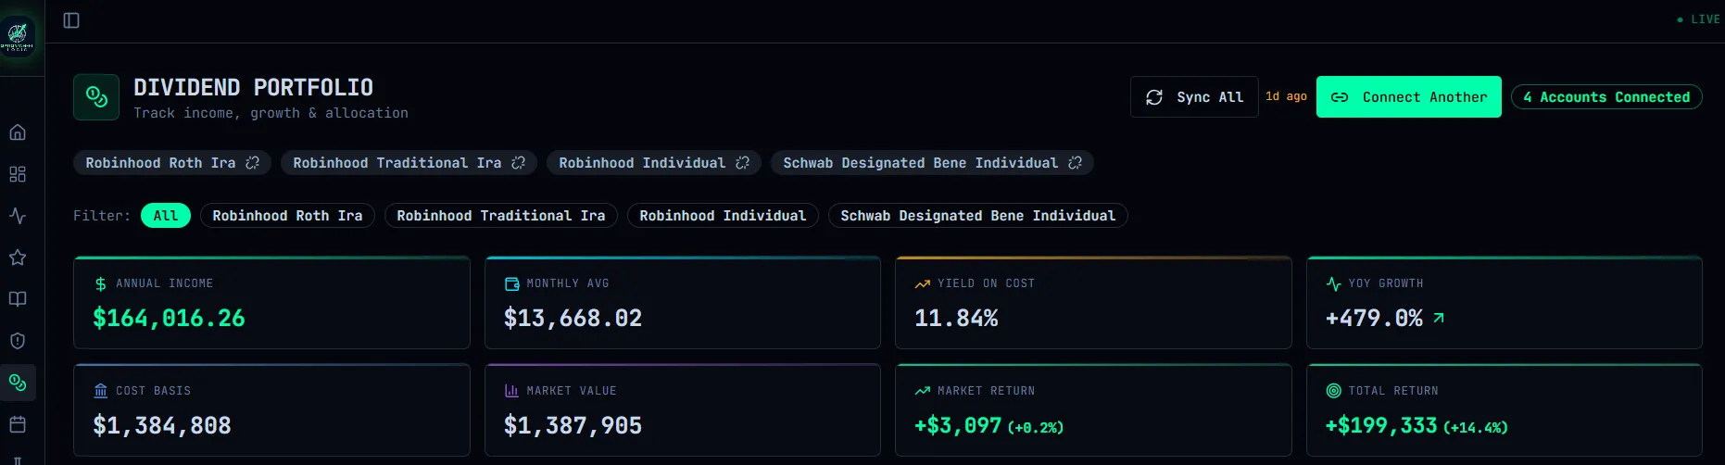Click unlink icon on Robinhood Individual chip
Viewport: 1725px width, 465px height.
pos(742,163)
